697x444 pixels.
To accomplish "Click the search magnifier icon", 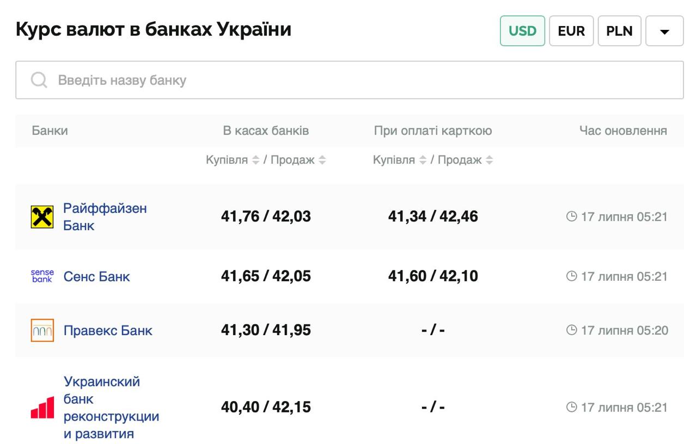I will (x=39, y=81).
